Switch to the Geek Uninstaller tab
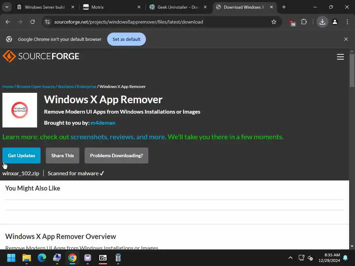355x266 pixels. (x=178, y=7)
